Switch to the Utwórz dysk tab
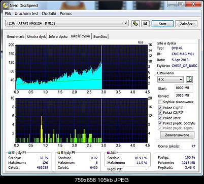 point(37,36)
